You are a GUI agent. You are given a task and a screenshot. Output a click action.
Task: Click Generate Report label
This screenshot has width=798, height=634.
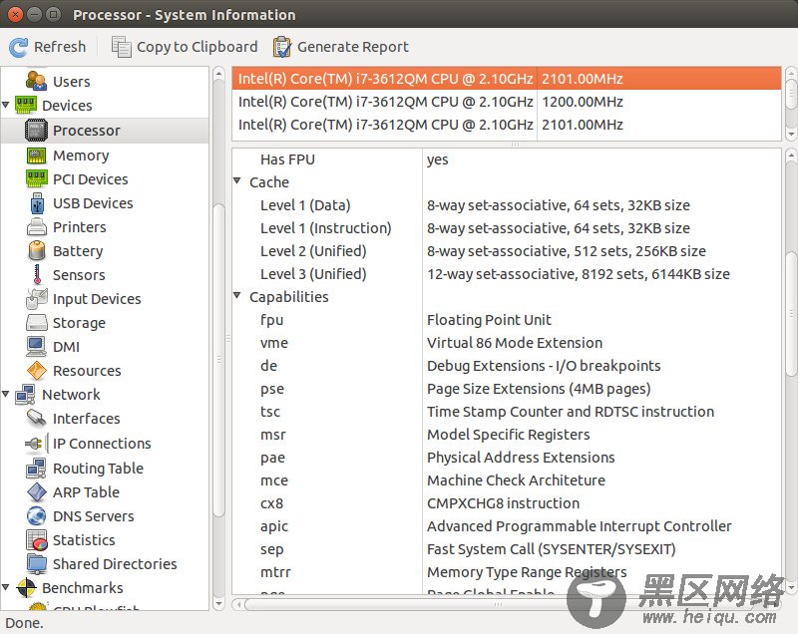pos(353,47)
